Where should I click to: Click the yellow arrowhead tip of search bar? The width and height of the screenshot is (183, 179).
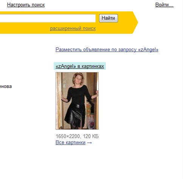(135, 22)
